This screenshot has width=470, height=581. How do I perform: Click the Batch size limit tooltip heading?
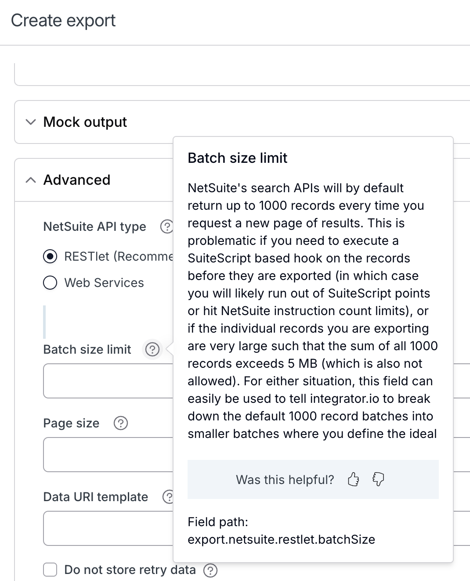tap(237, 158)
